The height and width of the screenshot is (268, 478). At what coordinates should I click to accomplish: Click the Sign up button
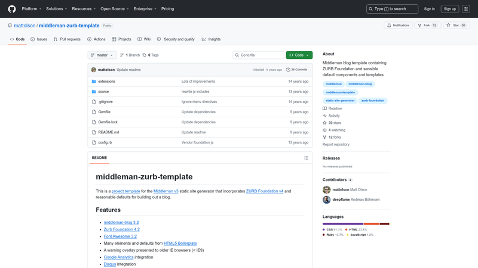click(450, 9)
